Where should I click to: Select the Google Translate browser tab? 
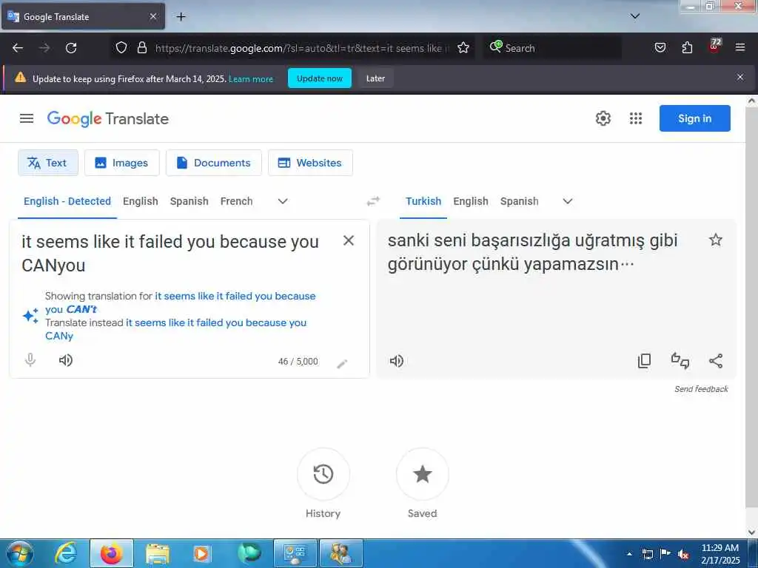tap(83, 17)
